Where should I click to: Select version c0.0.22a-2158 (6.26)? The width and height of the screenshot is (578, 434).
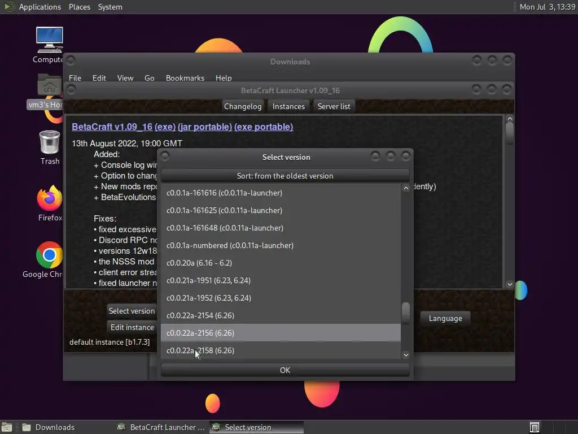(x=281, y=350)
